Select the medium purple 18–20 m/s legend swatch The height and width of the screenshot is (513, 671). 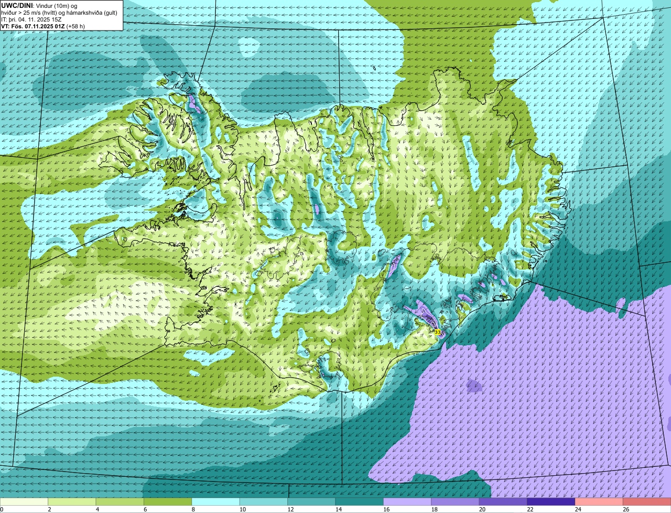point(456,502)
